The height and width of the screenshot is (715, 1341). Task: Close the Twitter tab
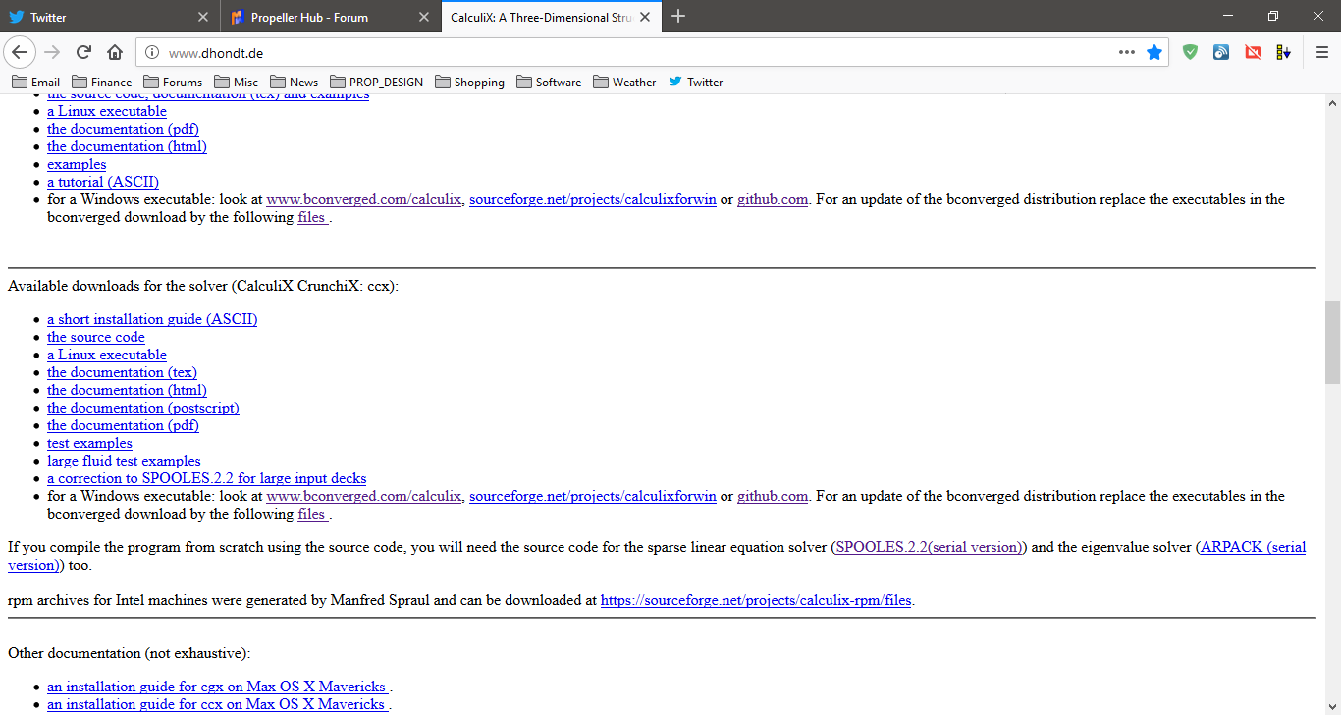tap(203, 17)
